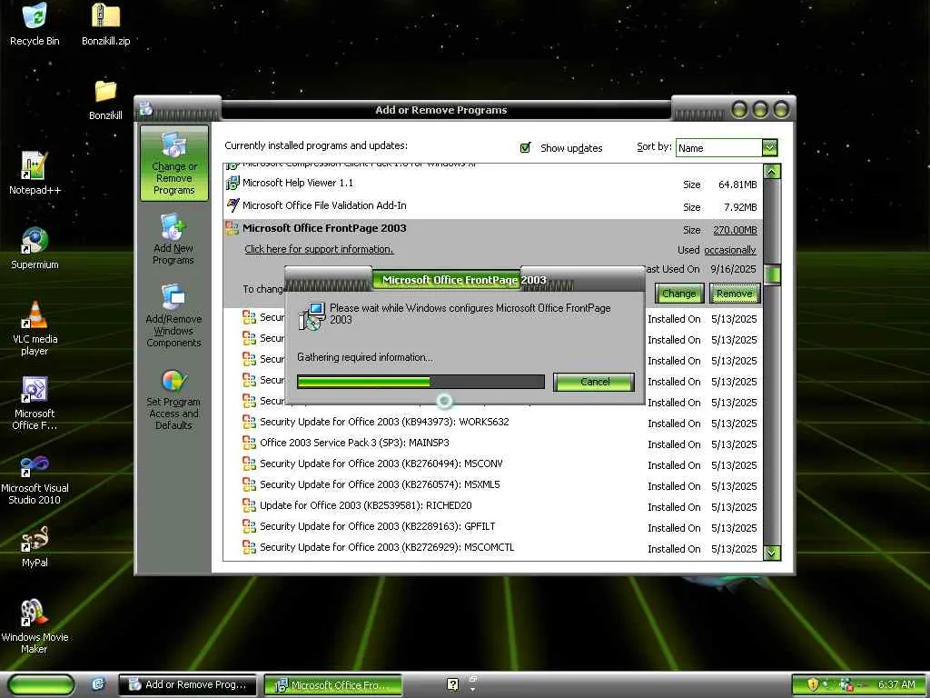Open Add/Remove Windows Components

(173, 315)
